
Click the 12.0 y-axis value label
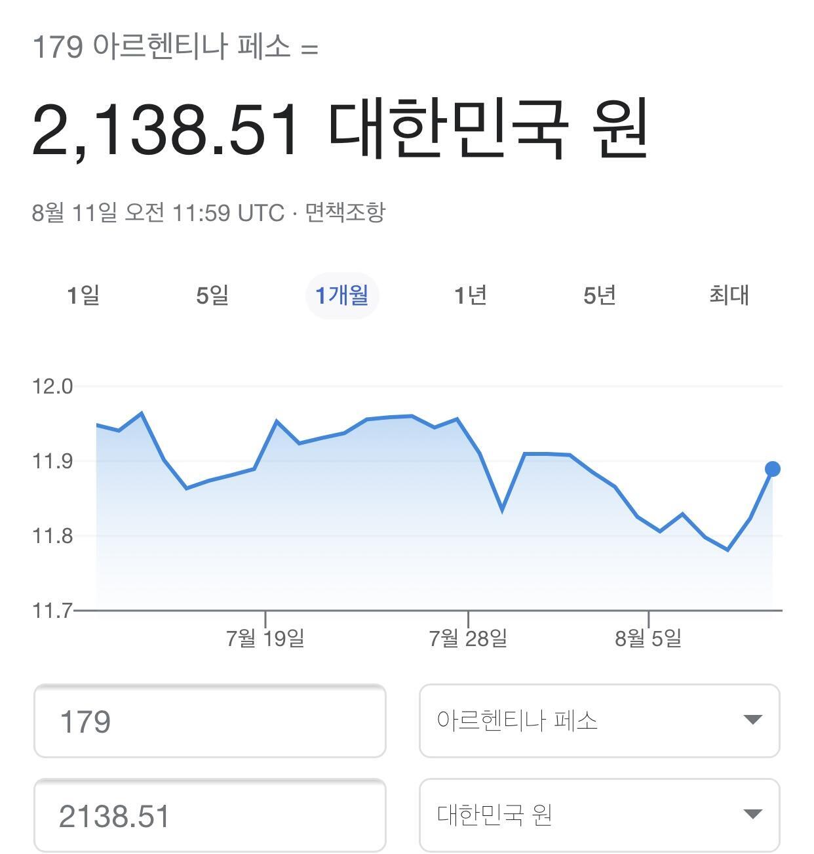click(52, 386)
